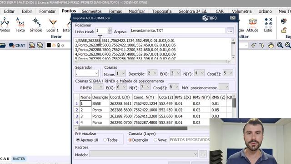Viewport: 291px width, 164px height.
Task: Click the redo arrow icon
Action: pos(261,45)
